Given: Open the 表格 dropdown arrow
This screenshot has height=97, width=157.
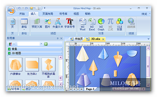Looking at the screenshot, I should [24, 29].
